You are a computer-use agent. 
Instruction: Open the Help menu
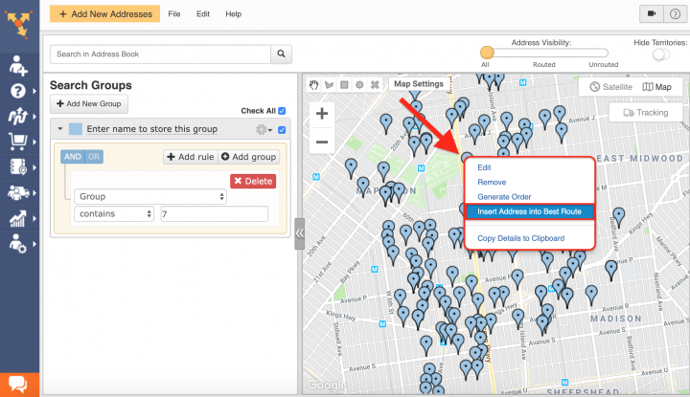point(233,14)
